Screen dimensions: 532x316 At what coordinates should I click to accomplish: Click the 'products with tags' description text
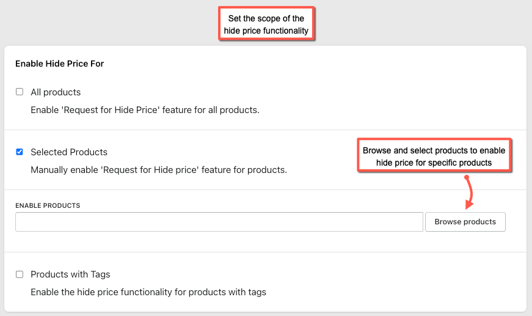[x=148, y=292]
